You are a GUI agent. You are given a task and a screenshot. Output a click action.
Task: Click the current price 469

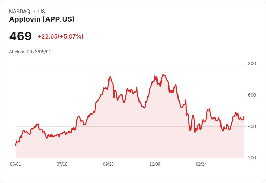click(21, 36)
